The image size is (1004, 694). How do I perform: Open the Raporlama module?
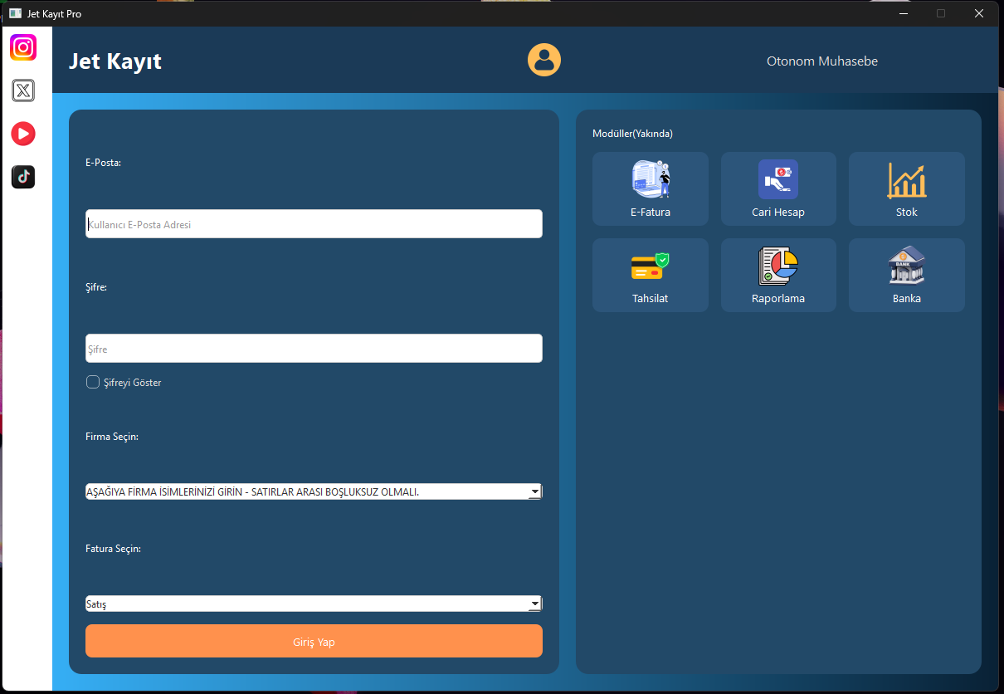pyautogui.click(x=778, y=275)
